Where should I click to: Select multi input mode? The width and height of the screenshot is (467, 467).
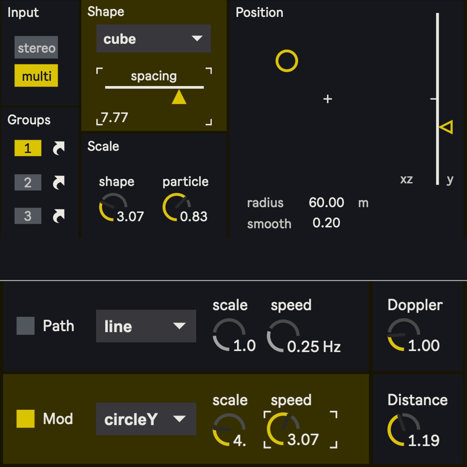click(x=36, y=76)
